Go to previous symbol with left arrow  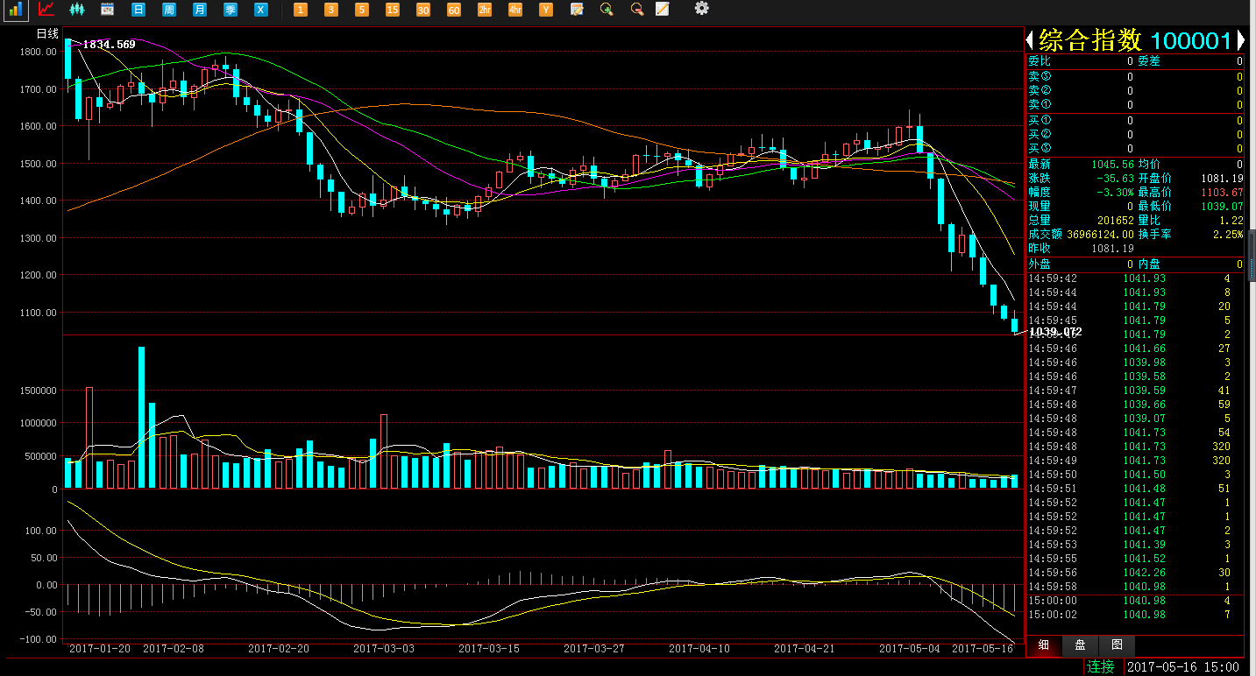pyautogui.click(x=1031, y=40)
